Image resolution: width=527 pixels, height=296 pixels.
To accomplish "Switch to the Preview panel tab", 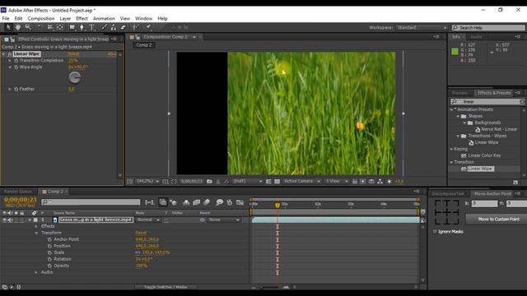I will click(x=459, y=93).
